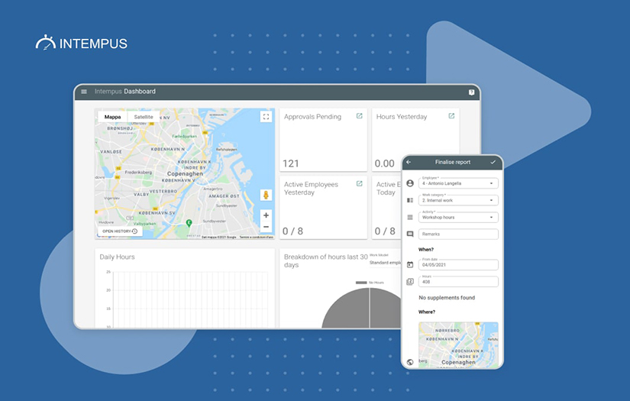This screenshot has width=630, height=401.
Task: Click the Breakdown of hours title
Action: click(326, 260)
